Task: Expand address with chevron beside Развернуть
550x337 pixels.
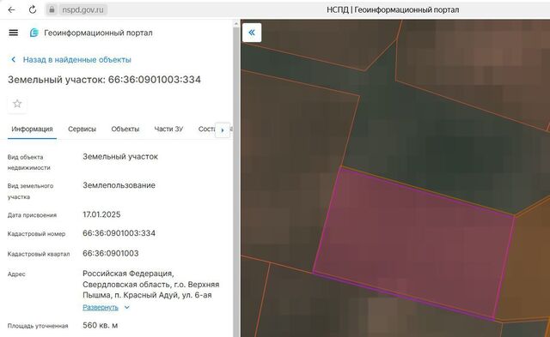Action: click(127, 308)
